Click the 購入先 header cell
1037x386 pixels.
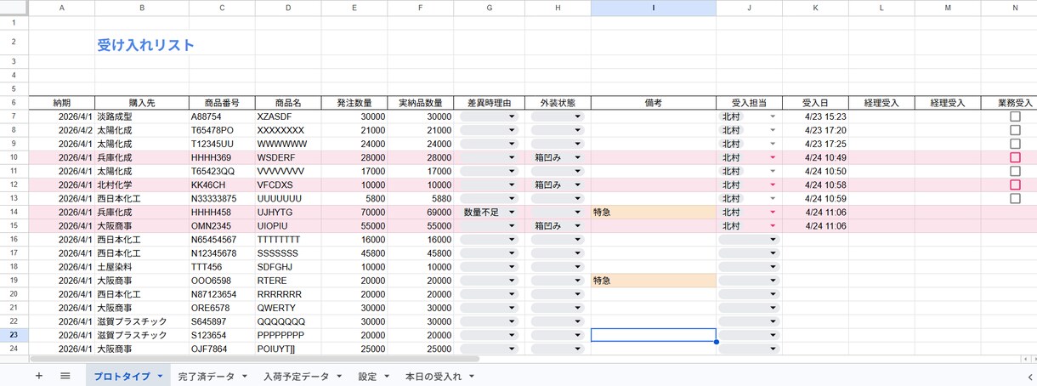pyautogui.click(x=142, y=103)
